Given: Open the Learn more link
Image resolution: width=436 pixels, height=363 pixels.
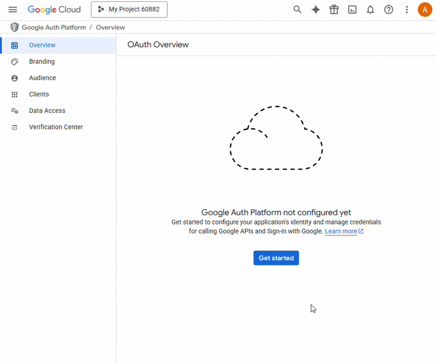Looking at the screenshot, I should 341,231.
